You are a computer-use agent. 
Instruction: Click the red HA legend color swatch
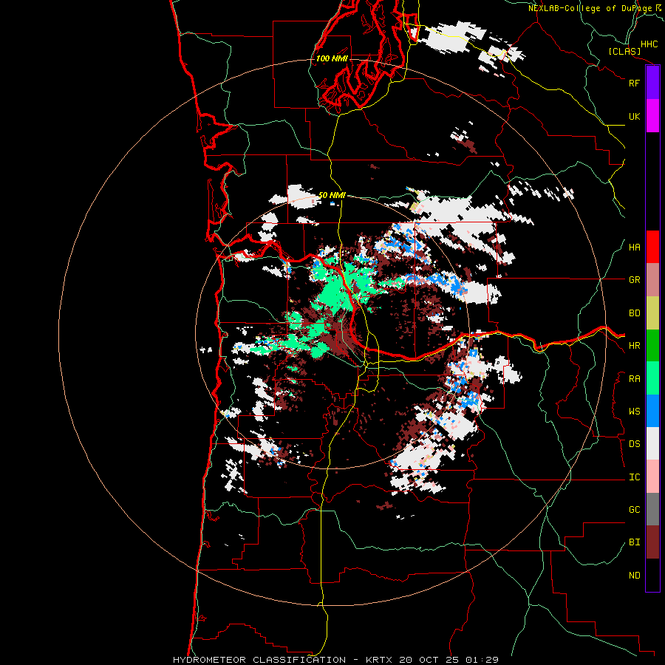(x=652, y=247)
